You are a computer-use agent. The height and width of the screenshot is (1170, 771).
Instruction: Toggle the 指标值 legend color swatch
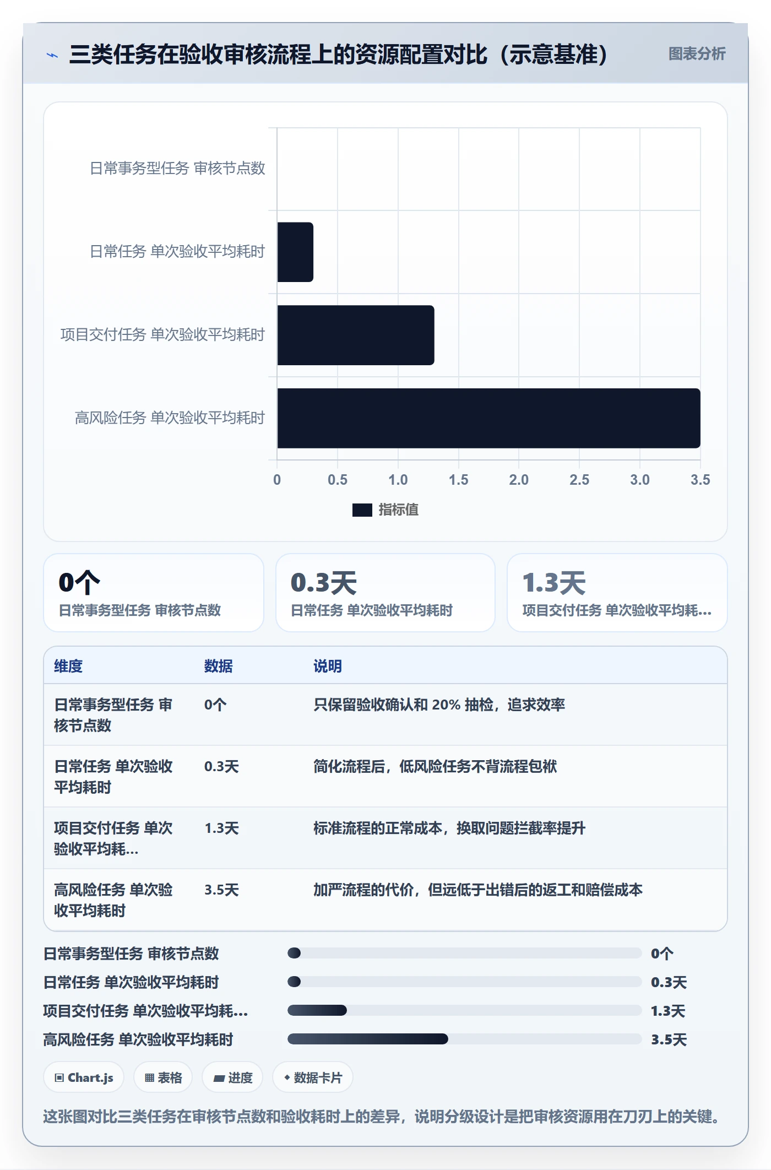point(362,510)
